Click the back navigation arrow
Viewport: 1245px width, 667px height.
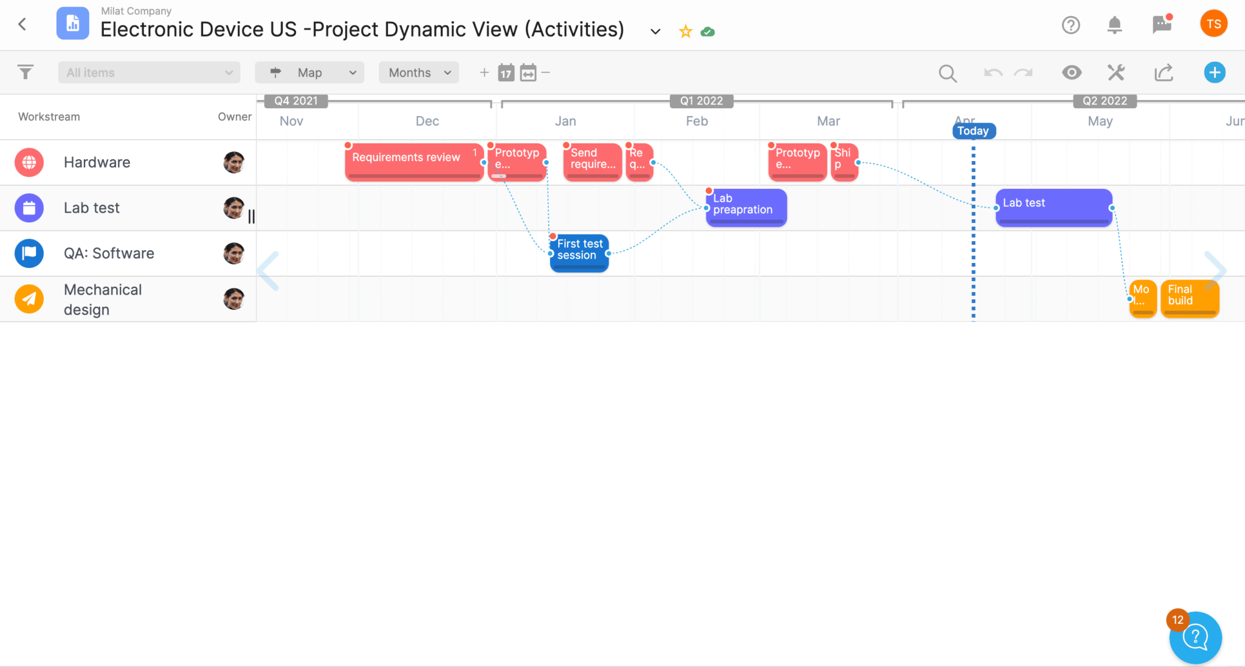click(22, 24)
